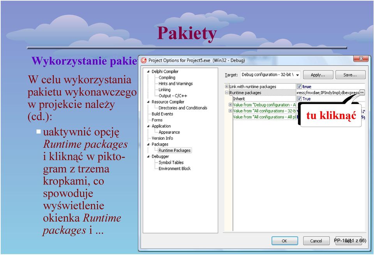Click the three-dots button for Runtime packages
Screen dimensions: 374x255
(x=362, y=93)
